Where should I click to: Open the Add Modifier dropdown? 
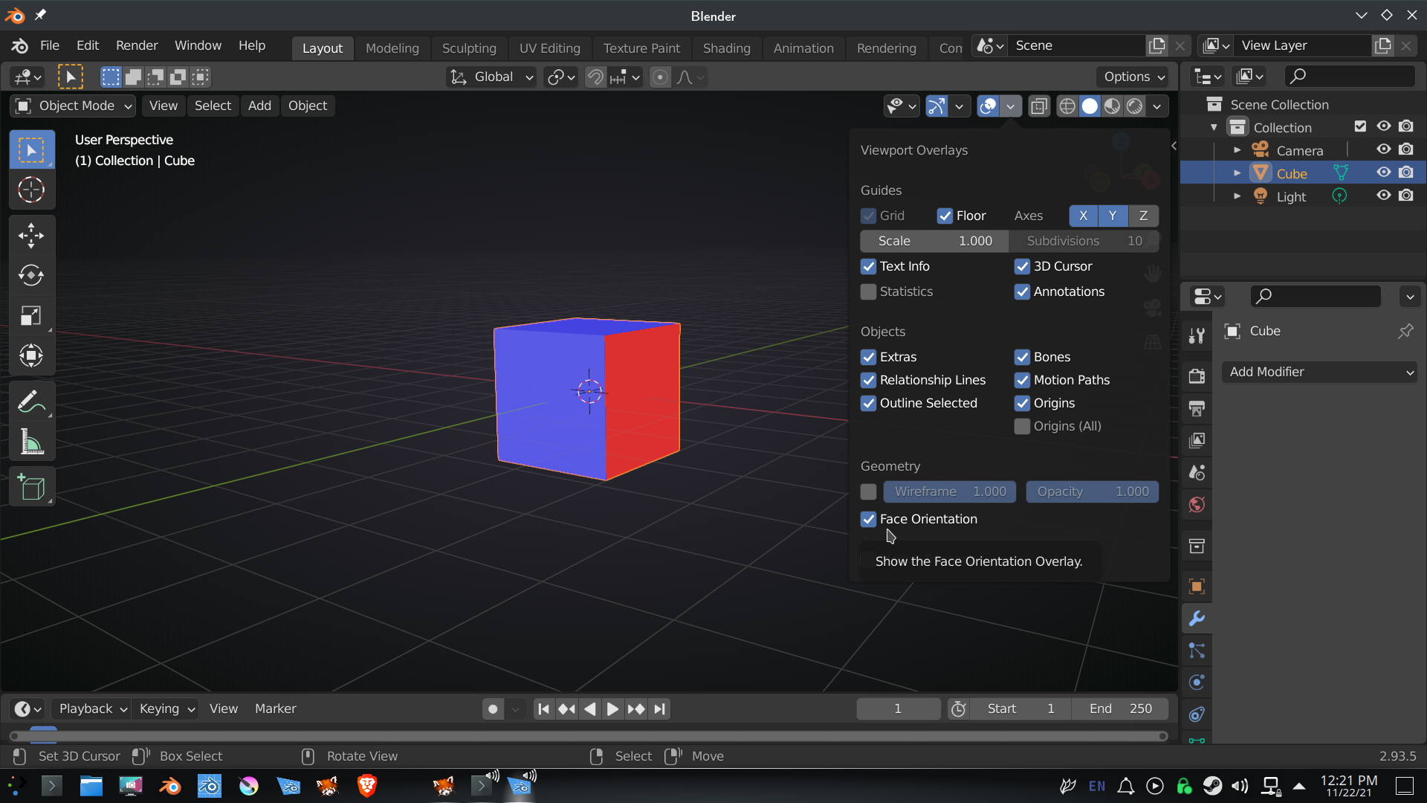point(1320,372)
